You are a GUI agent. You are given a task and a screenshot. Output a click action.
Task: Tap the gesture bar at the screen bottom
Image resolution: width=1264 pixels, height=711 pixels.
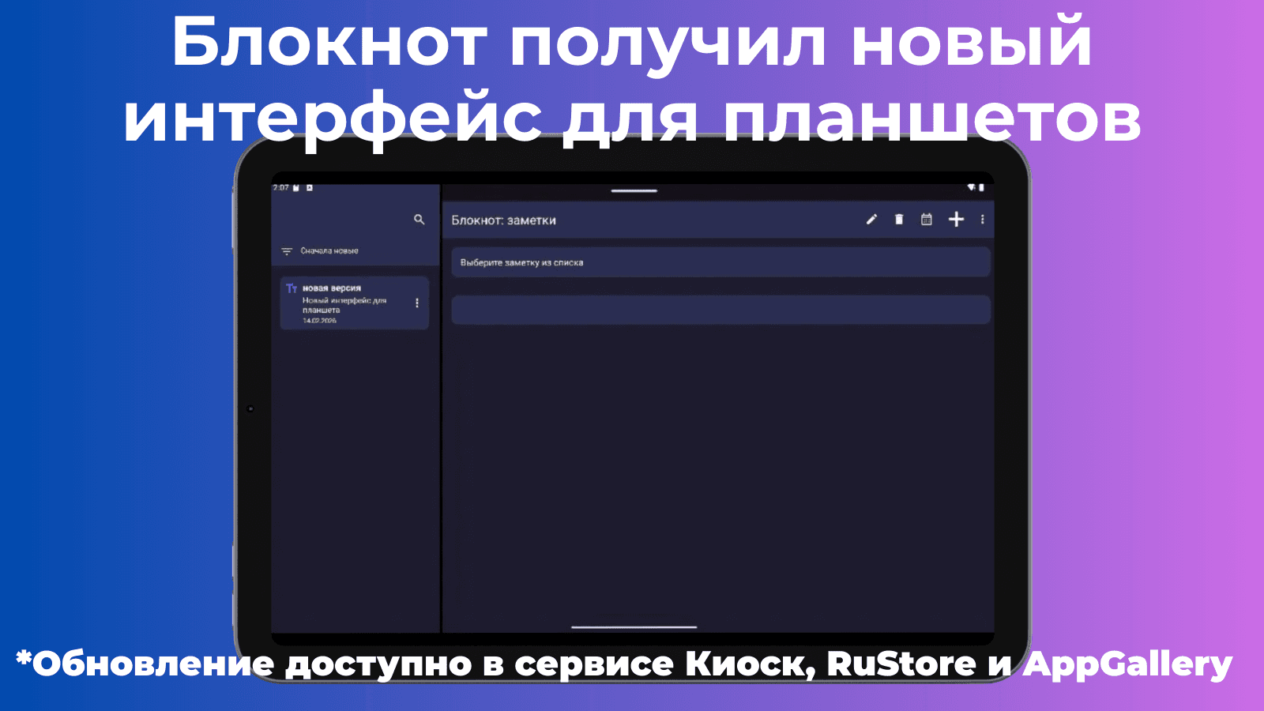tap(634, 628)
